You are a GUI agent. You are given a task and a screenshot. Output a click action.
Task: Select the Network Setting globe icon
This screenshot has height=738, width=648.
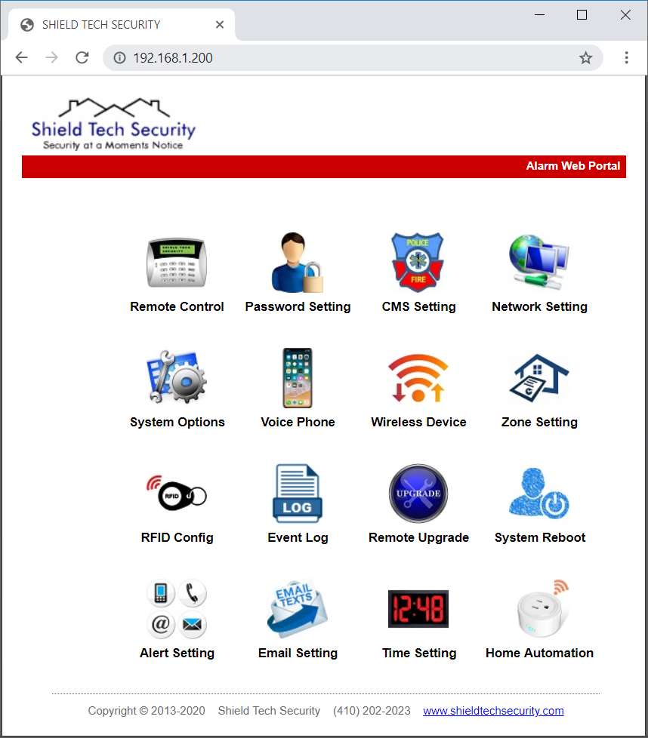pyautogui.click(x=539, y=262)
